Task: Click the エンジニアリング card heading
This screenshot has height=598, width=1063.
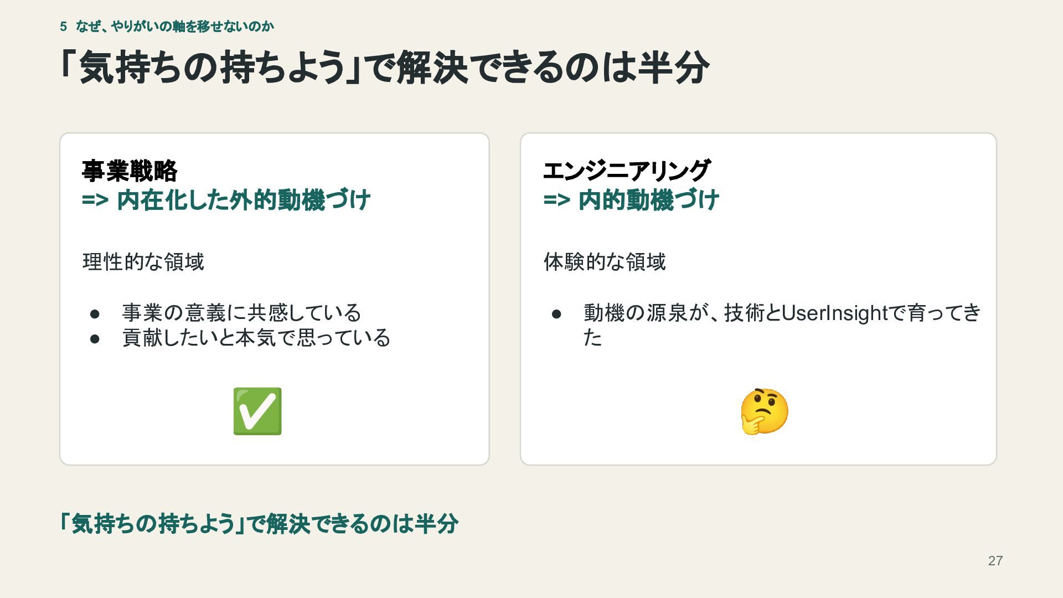Action: pos(626,171)
